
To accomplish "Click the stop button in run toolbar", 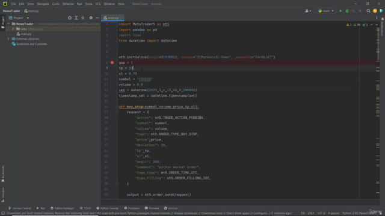I will click(360, 11).
